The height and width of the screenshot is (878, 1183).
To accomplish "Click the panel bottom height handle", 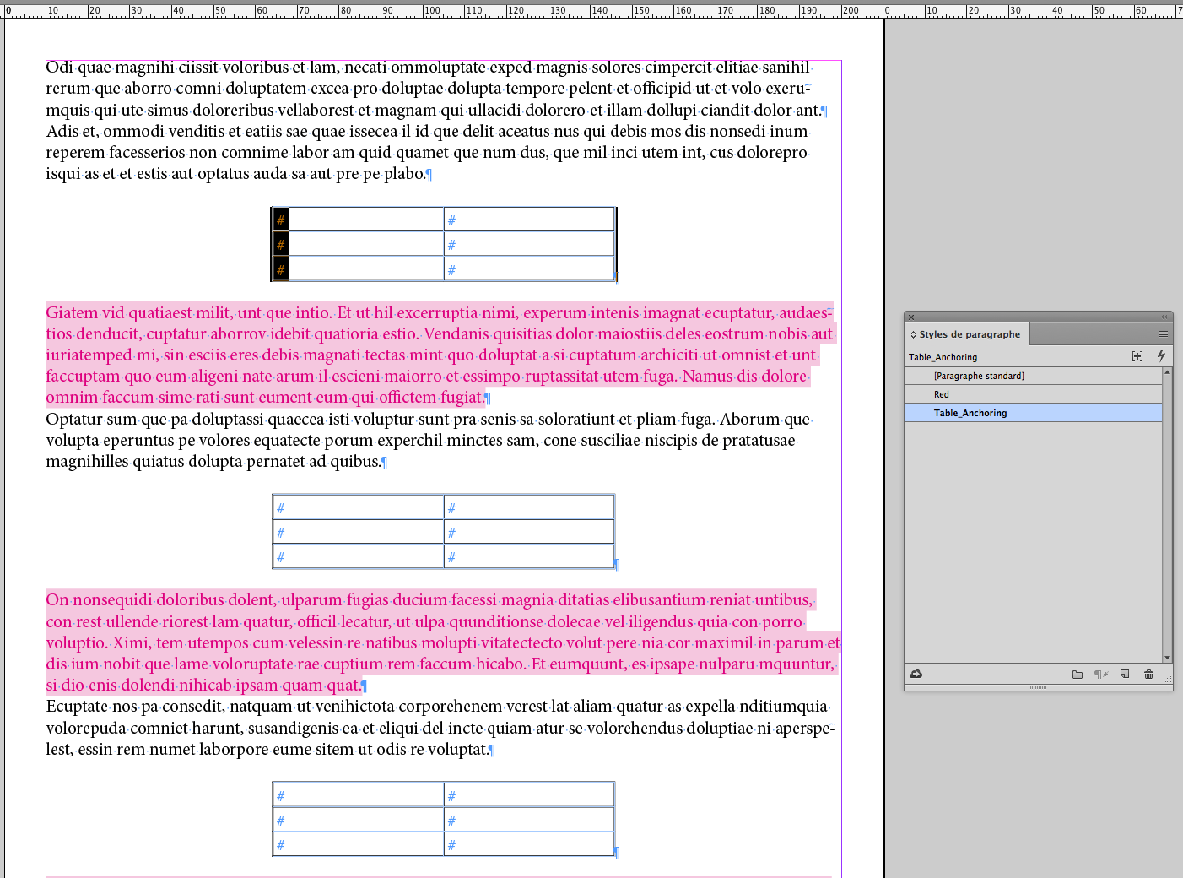I will pos(1038,687).
